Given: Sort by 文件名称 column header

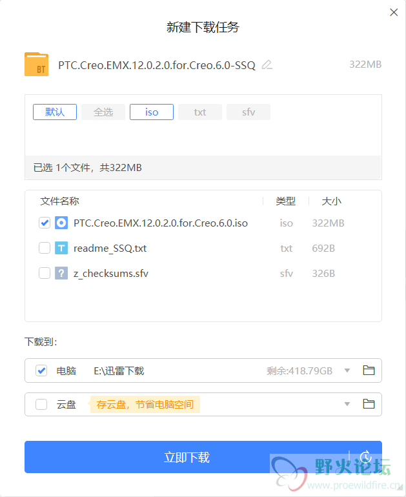Looking at the screenshot, I should 59,201.
